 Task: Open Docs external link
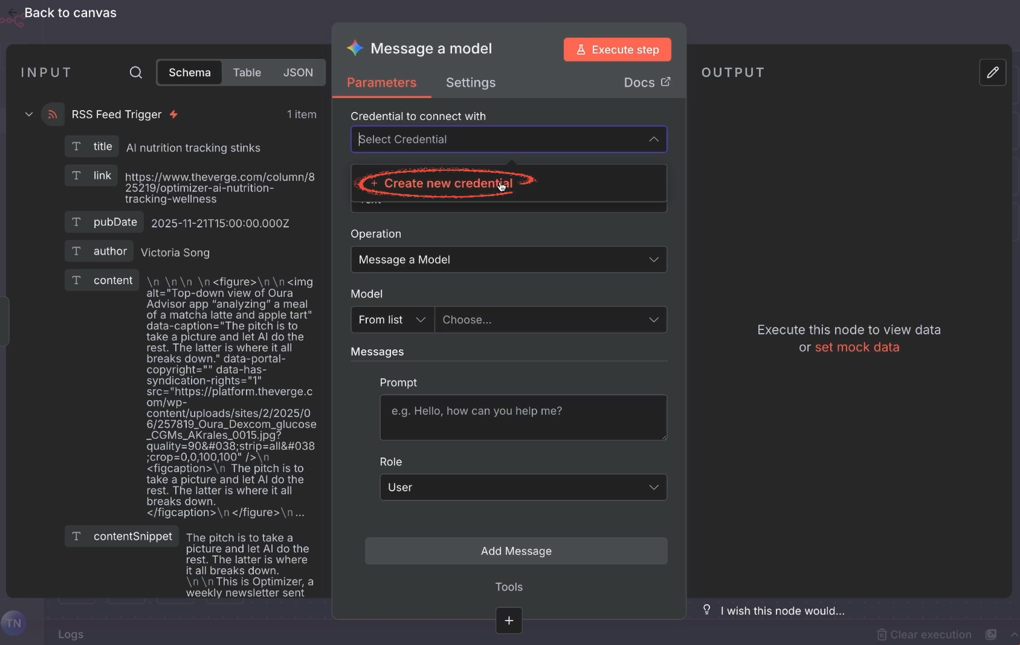(x=646, y=82)
